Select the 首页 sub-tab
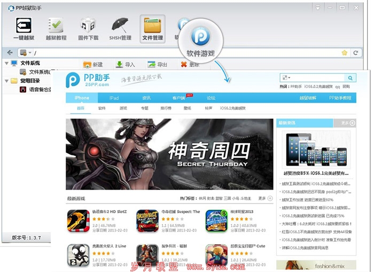The width and height of the screenshot is (374, 272). tap(81, 108)
